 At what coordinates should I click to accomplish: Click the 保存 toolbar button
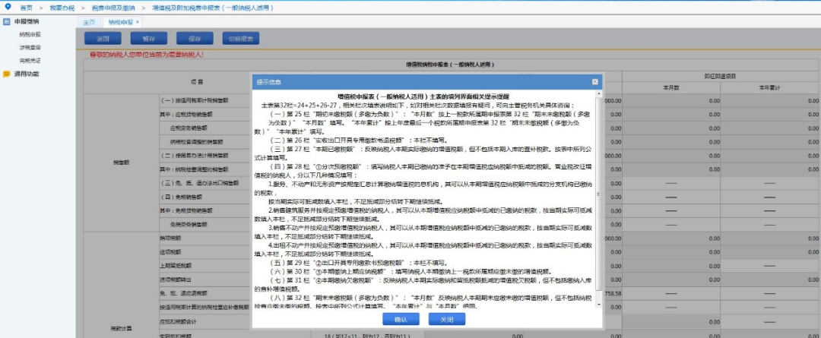point(194,38)
